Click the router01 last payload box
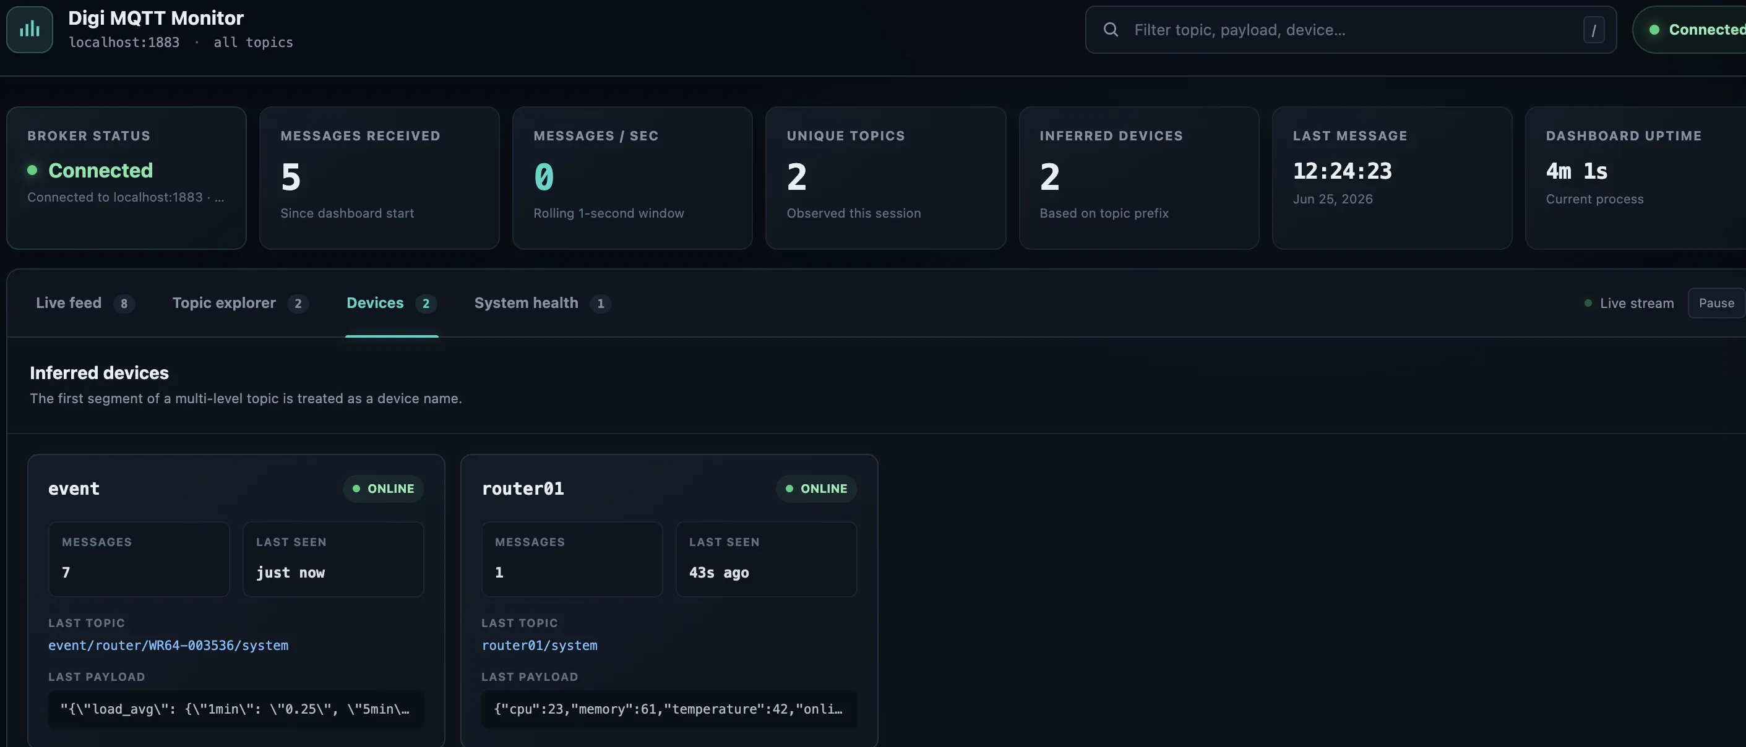 tap(669, 709)
